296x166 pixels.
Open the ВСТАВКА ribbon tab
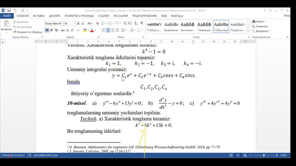coord(39,16)
